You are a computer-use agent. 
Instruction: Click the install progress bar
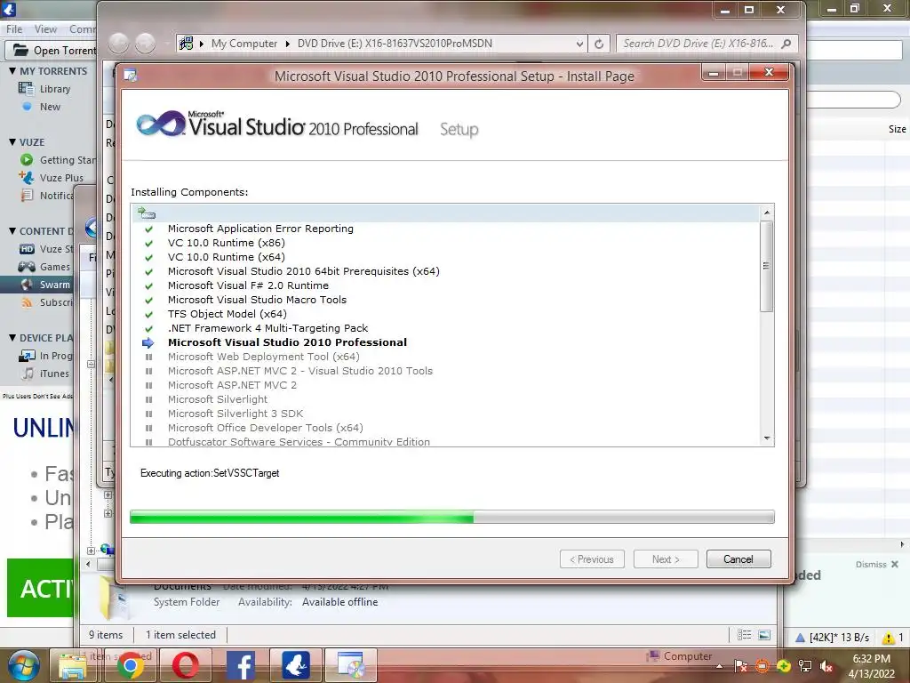(452, 517)
